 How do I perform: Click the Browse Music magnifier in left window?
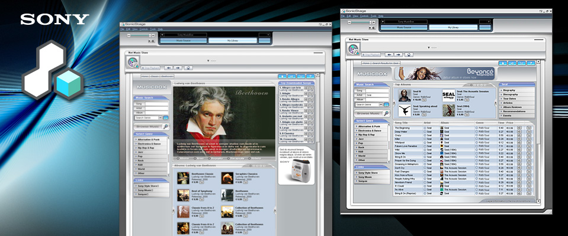pos(165,126)
